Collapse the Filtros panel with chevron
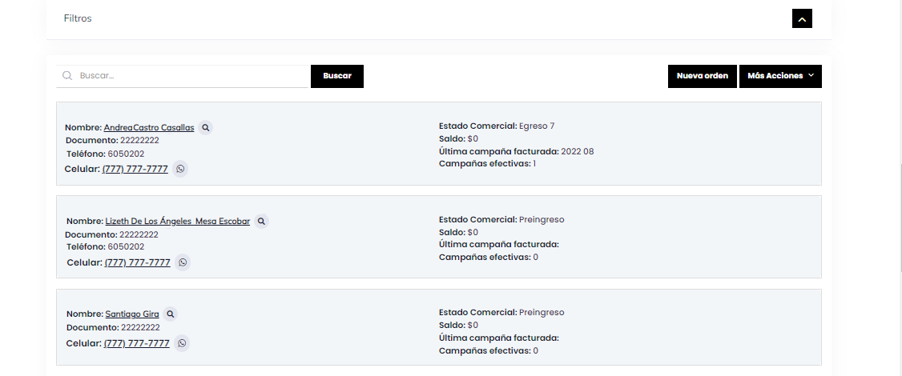Screen dimensions: 902x376 pyautogui.click(x=802, y=18)
